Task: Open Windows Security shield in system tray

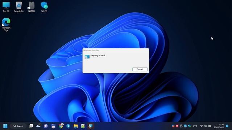Action: tap(189, 126)
